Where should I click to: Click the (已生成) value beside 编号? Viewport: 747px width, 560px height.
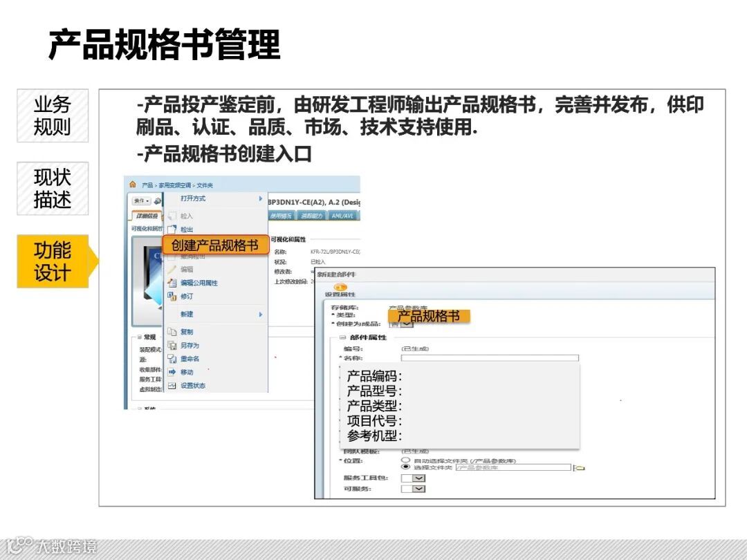[415, 348]
